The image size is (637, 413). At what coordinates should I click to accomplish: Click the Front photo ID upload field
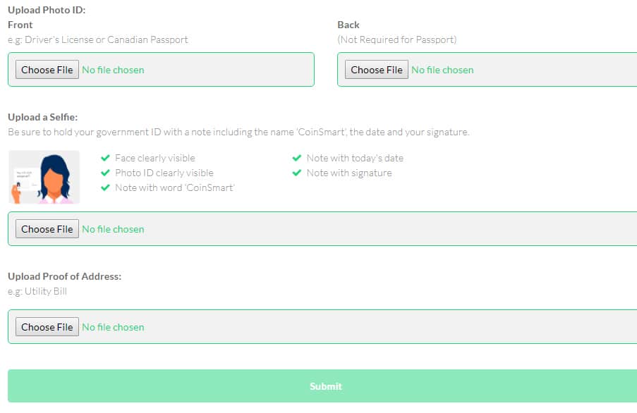pos(226,70)
